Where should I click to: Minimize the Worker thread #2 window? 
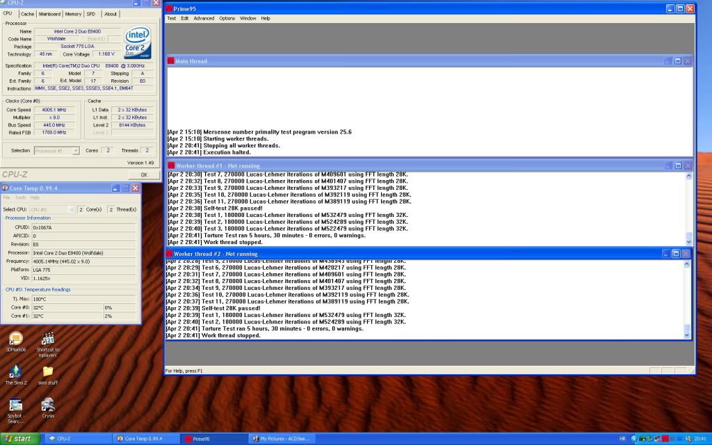[x=666, y=253]
